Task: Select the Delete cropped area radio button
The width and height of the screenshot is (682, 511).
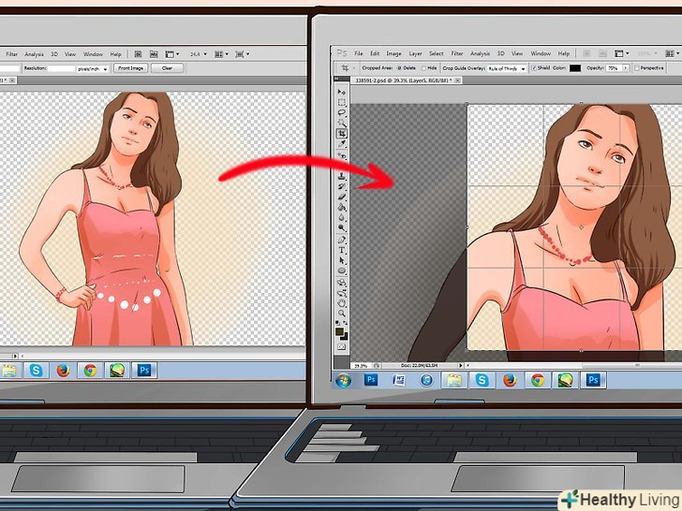Action: pos(399,68)
